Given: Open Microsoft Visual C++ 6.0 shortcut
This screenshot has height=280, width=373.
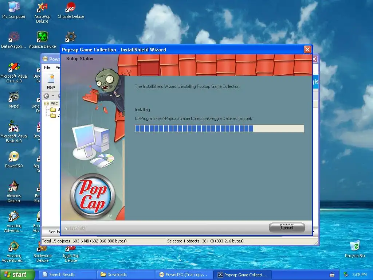Looking at the screenshot, I should pos(14,73).
